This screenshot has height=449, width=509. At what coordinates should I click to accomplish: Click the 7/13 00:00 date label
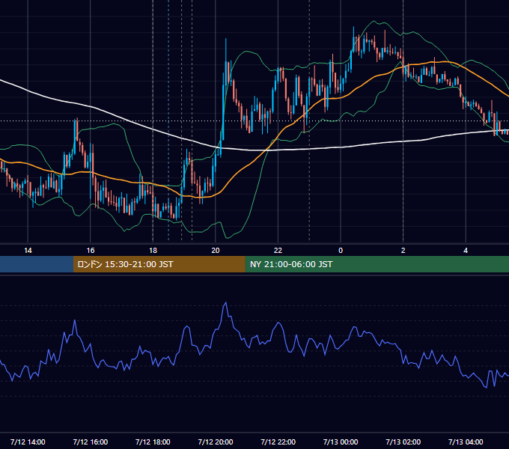[x=341, y=442]
